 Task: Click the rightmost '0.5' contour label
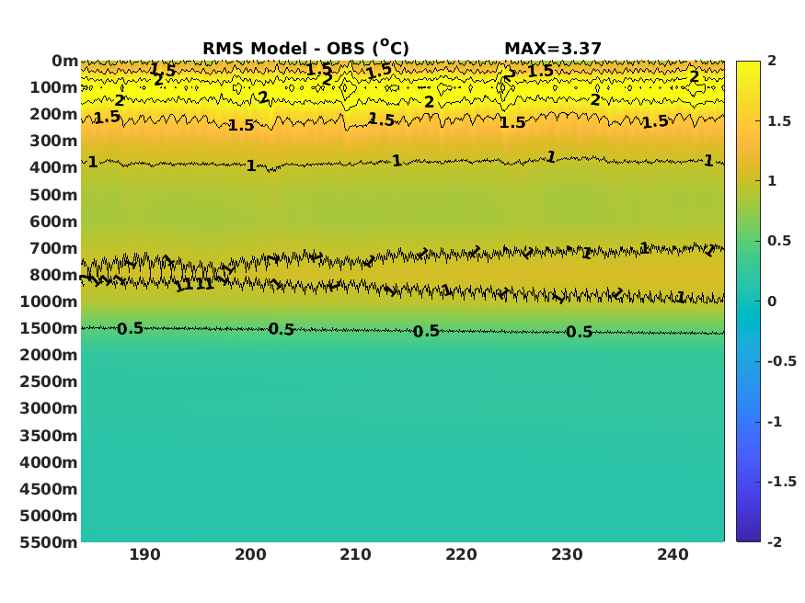pos(579,332)
